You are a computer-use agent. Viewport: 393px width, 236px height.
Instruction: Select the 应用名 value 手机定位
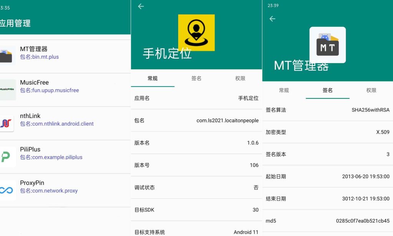click(x=248, y=98)
